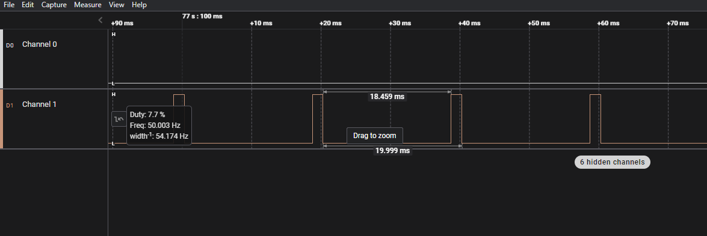Collapse the channel sidebar with the chevron arrow

coord(100,20)
